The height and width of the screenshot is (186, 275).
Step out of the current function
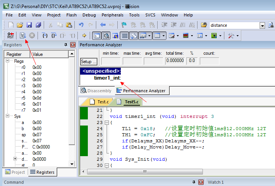63,36
